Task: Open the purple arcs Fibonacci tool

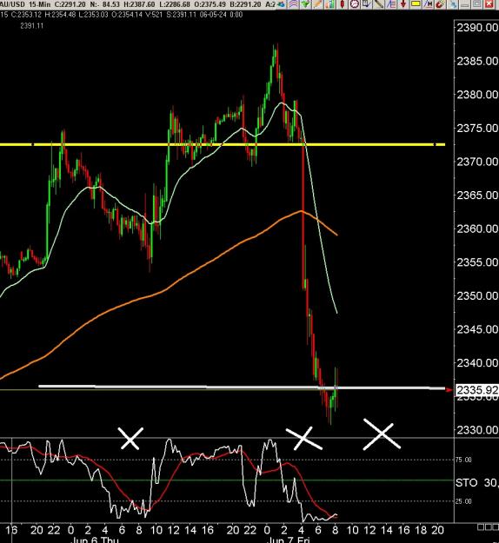Action: pos(294,4)
